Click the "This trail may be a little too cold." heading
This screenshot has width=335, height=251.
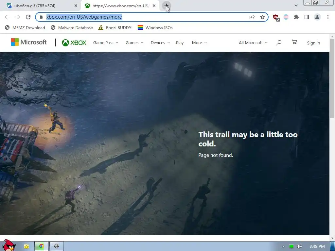coord(248,139)
